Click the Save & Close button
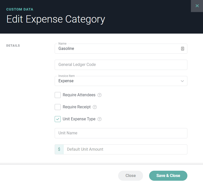 point(168,175)
